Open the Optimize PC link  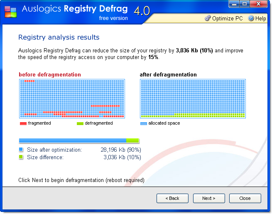click(x=227, y=18)
